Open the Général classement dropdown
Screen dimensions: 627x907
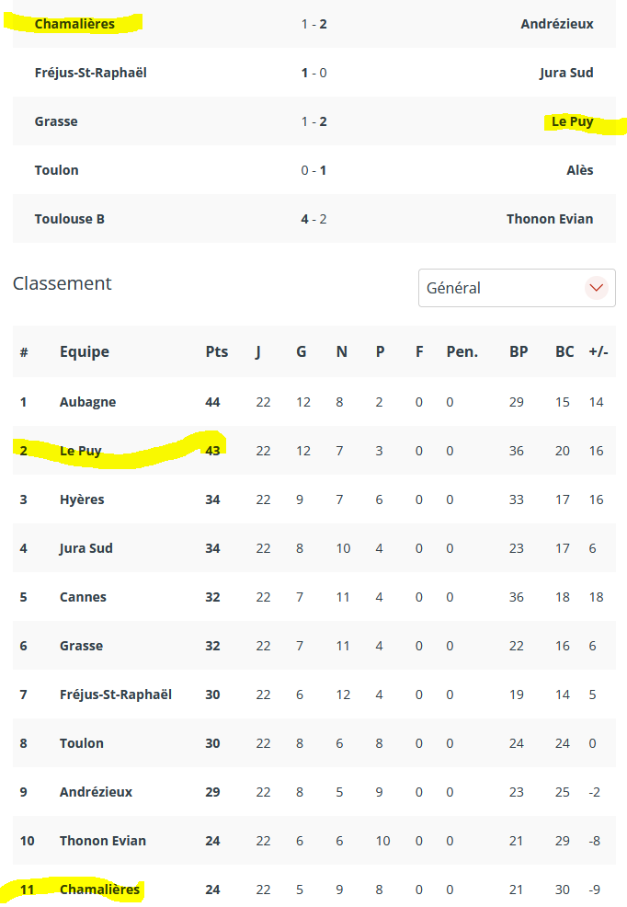[517, 288]
